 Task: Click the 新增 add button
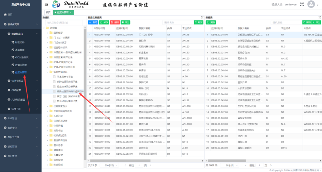tap(93, 22)
